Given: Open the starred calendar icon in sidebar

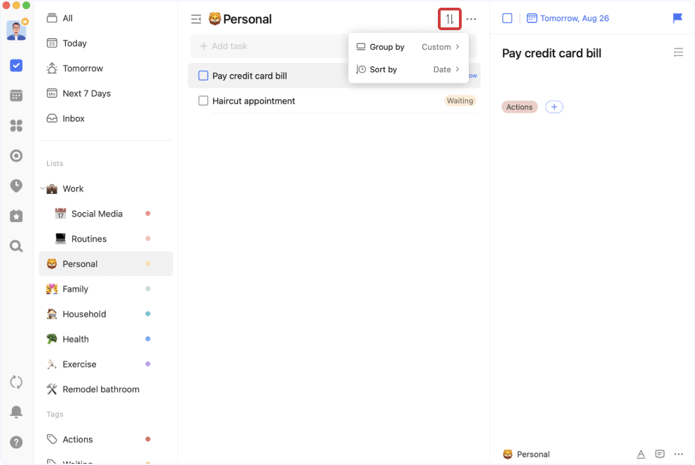Looking at the screenshot, I should (x=16, y=216).
